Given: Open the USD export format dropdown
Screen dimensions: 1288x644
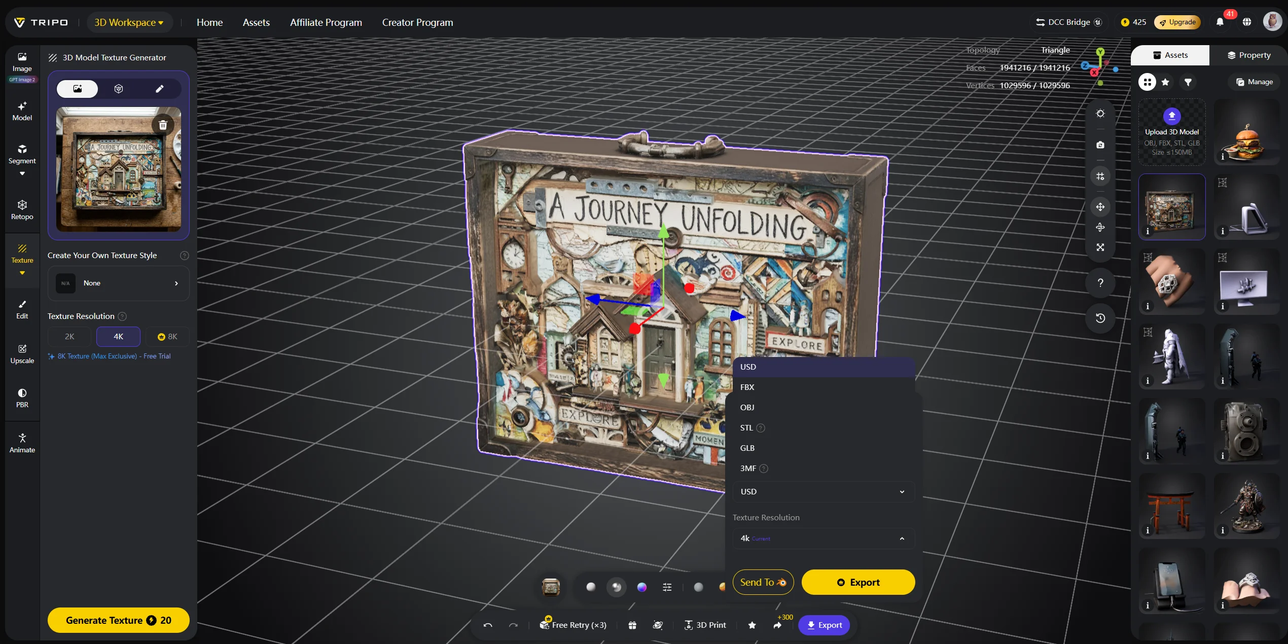Looking at the screenshot, I should [x=823, y=492].
